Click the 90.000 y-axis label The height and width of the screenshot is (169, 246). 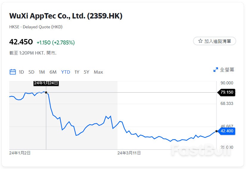click(227, 83)
